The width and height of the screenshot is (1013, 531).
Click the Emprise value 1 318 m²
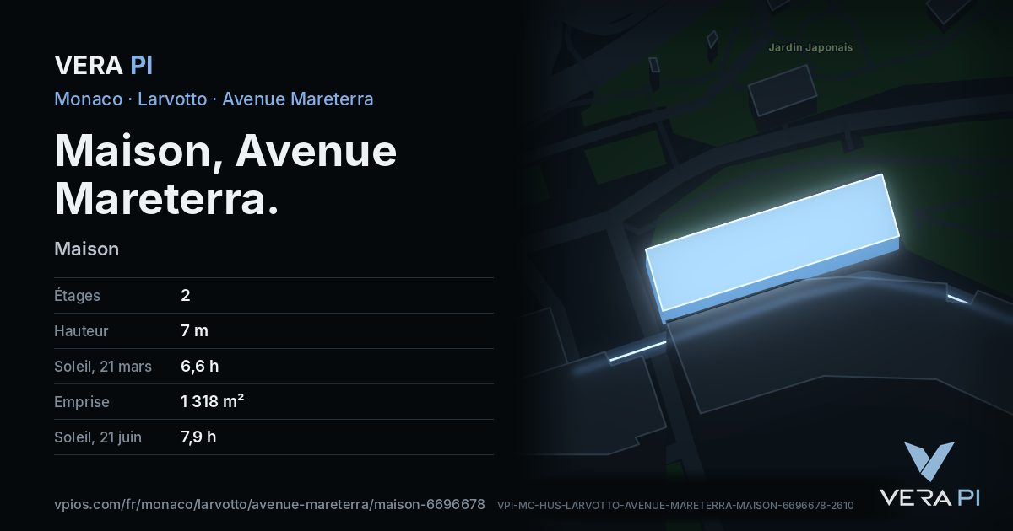click(x=212, y=402)
